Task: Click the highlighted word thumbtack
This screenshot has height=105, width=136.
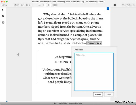Action: pyautogui.click(x=94, y=43)
